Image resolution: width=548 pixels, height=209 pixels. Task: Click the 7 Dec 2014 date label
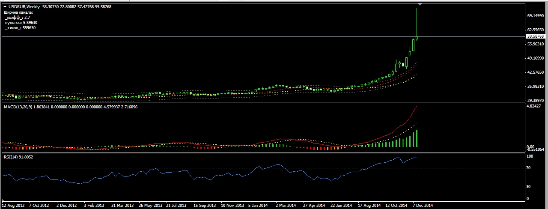423,206
